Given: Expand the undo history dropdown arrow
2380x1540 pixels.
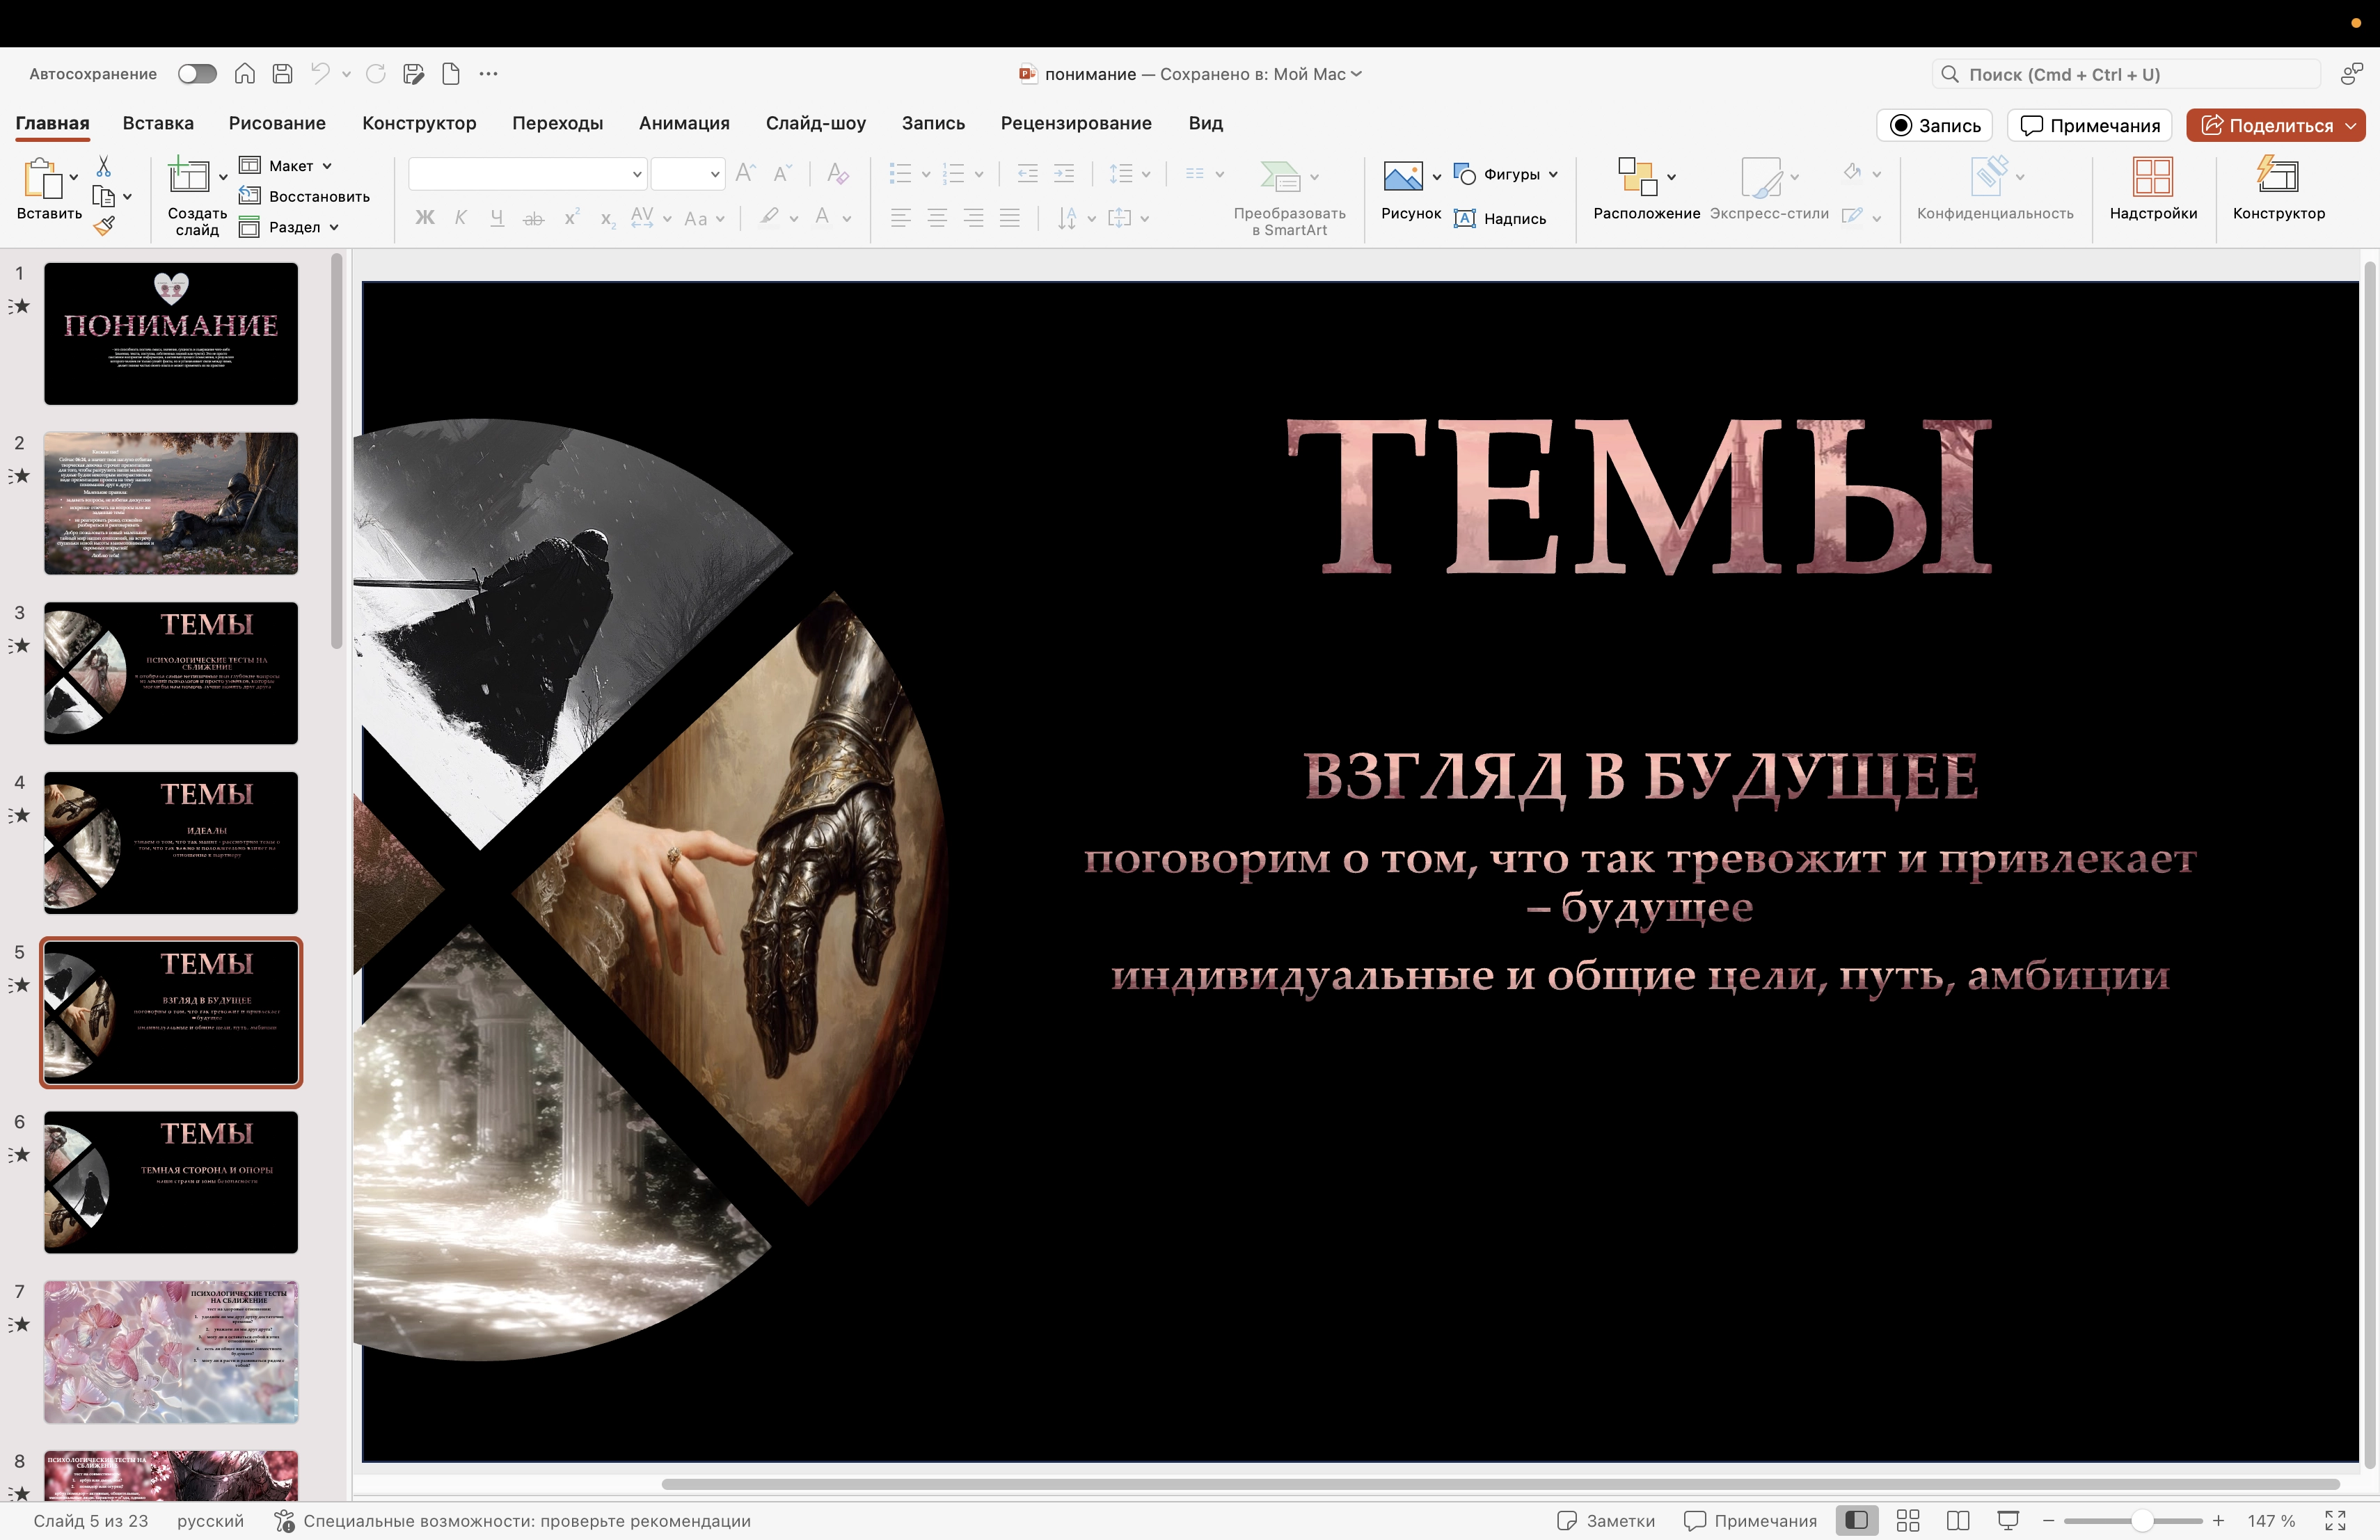Looking at the screenshot, I should 346,73.
